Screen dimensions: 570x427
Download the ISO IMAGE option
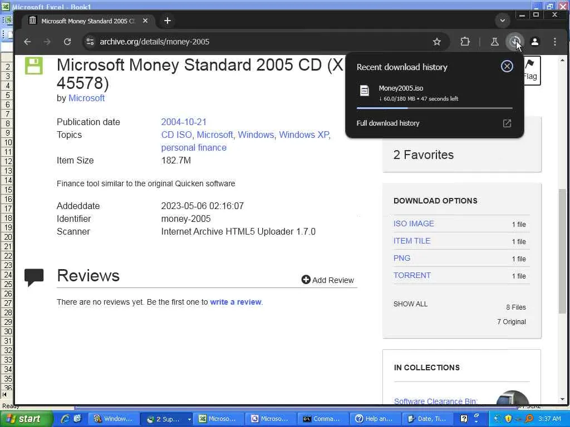coord(414,224)
